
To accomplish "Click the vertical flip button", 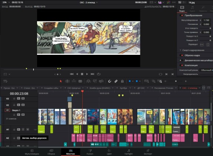I will pyautogui.click(x=208, y=44).
